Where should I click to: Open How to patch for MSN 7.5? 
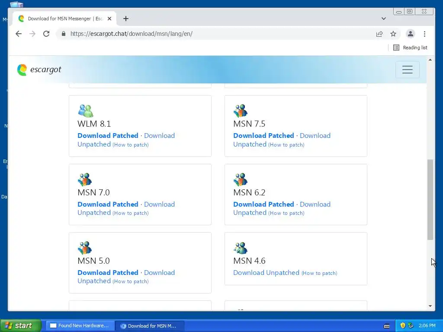[x=286, y=145]
